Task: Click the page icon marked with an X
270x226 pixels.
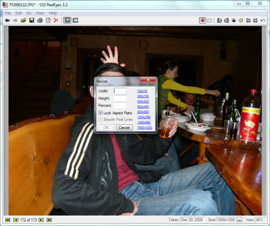Action: coord(48,20)
